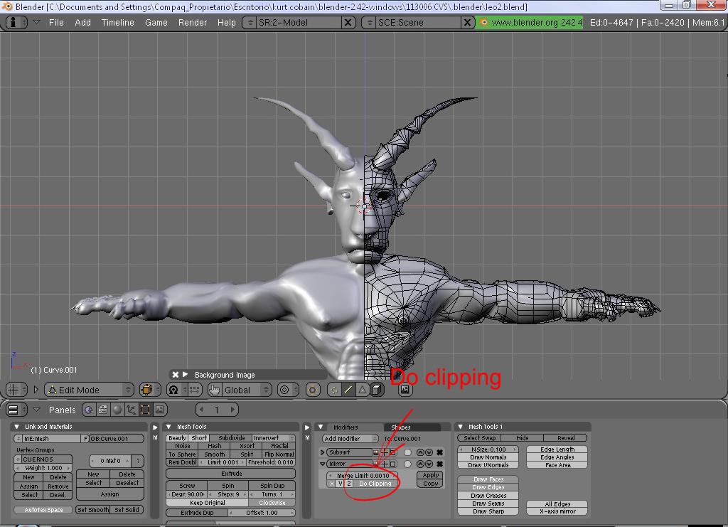Click the Extrude button in Mesh Tools
The height and width of the screenshot is (527, 728).
[231, 473]
